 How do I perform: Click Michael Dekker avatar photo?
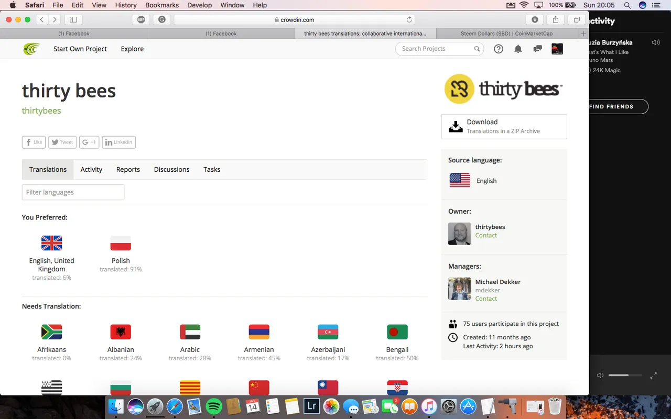[459, 289]
